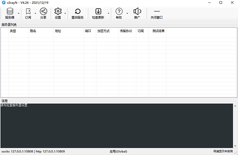Open the 分享 share icon

click(x=43, y=11)
